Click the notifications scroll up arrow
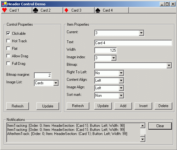Viewport: 177px width, 150px height. point(142,126)
